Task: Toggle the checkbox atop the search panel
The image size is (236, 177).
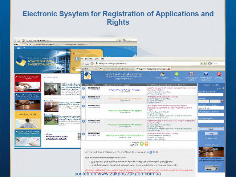Action: (224, 88)
